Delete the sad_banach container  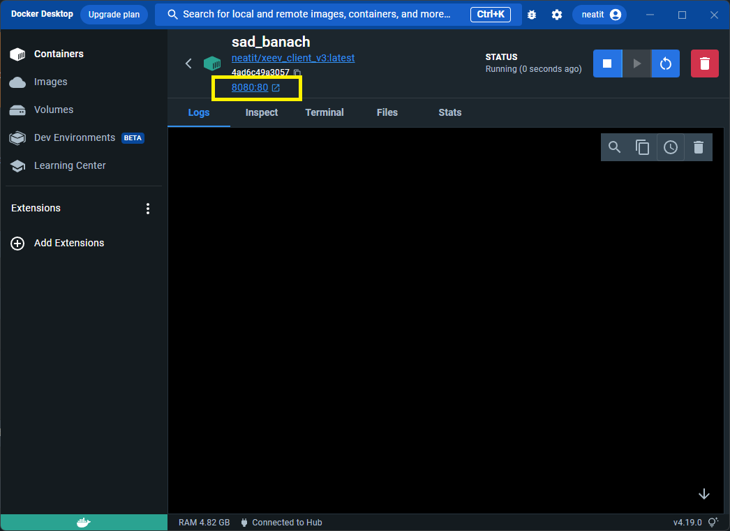tap(704, 63)
